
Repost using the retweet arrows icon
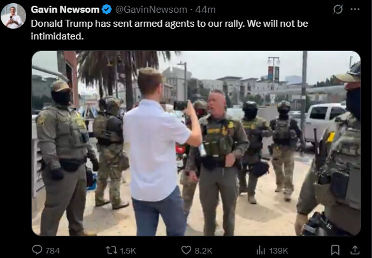point(111,250)
